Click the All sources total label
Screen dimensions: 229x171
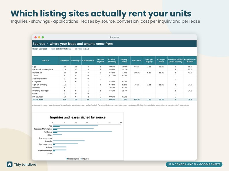(x=38, y=100)
